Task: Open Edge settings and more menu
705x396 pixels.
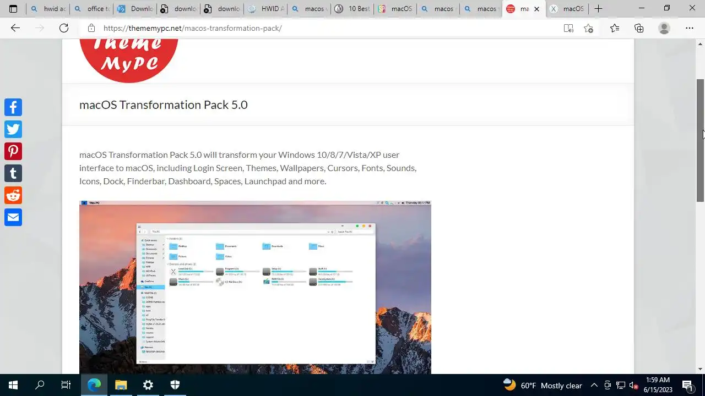Action: tap(690, 28)
